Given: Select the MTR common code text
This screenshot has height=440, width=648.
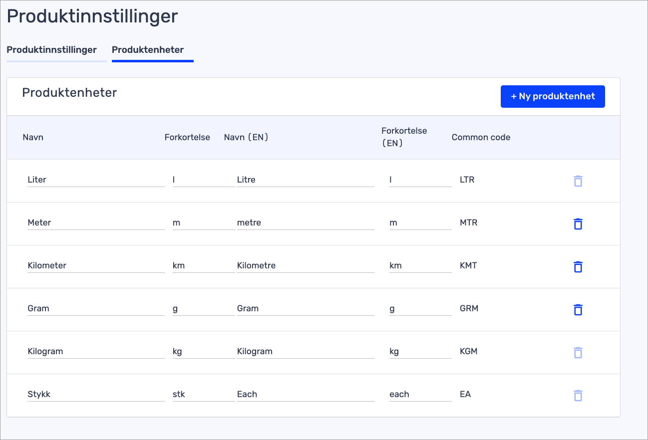Looking at the screenshot, I should coord(469,222).
